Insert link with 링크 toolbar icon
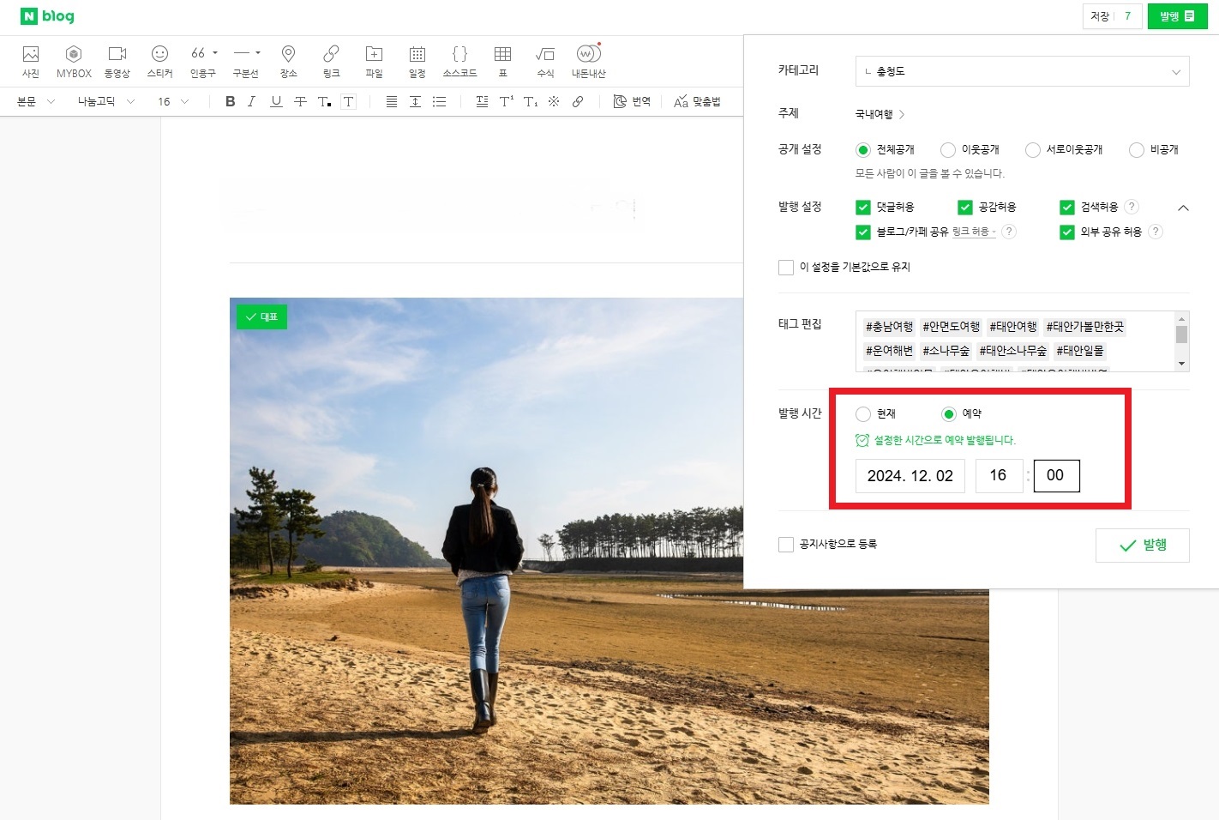Screen dimensions: 1219x820 [332, 61]
